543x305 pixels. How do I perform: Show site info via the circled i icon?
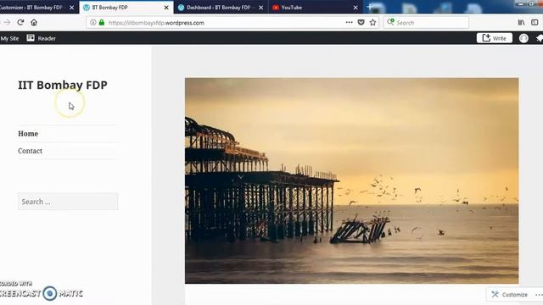(x=92, y=23)
